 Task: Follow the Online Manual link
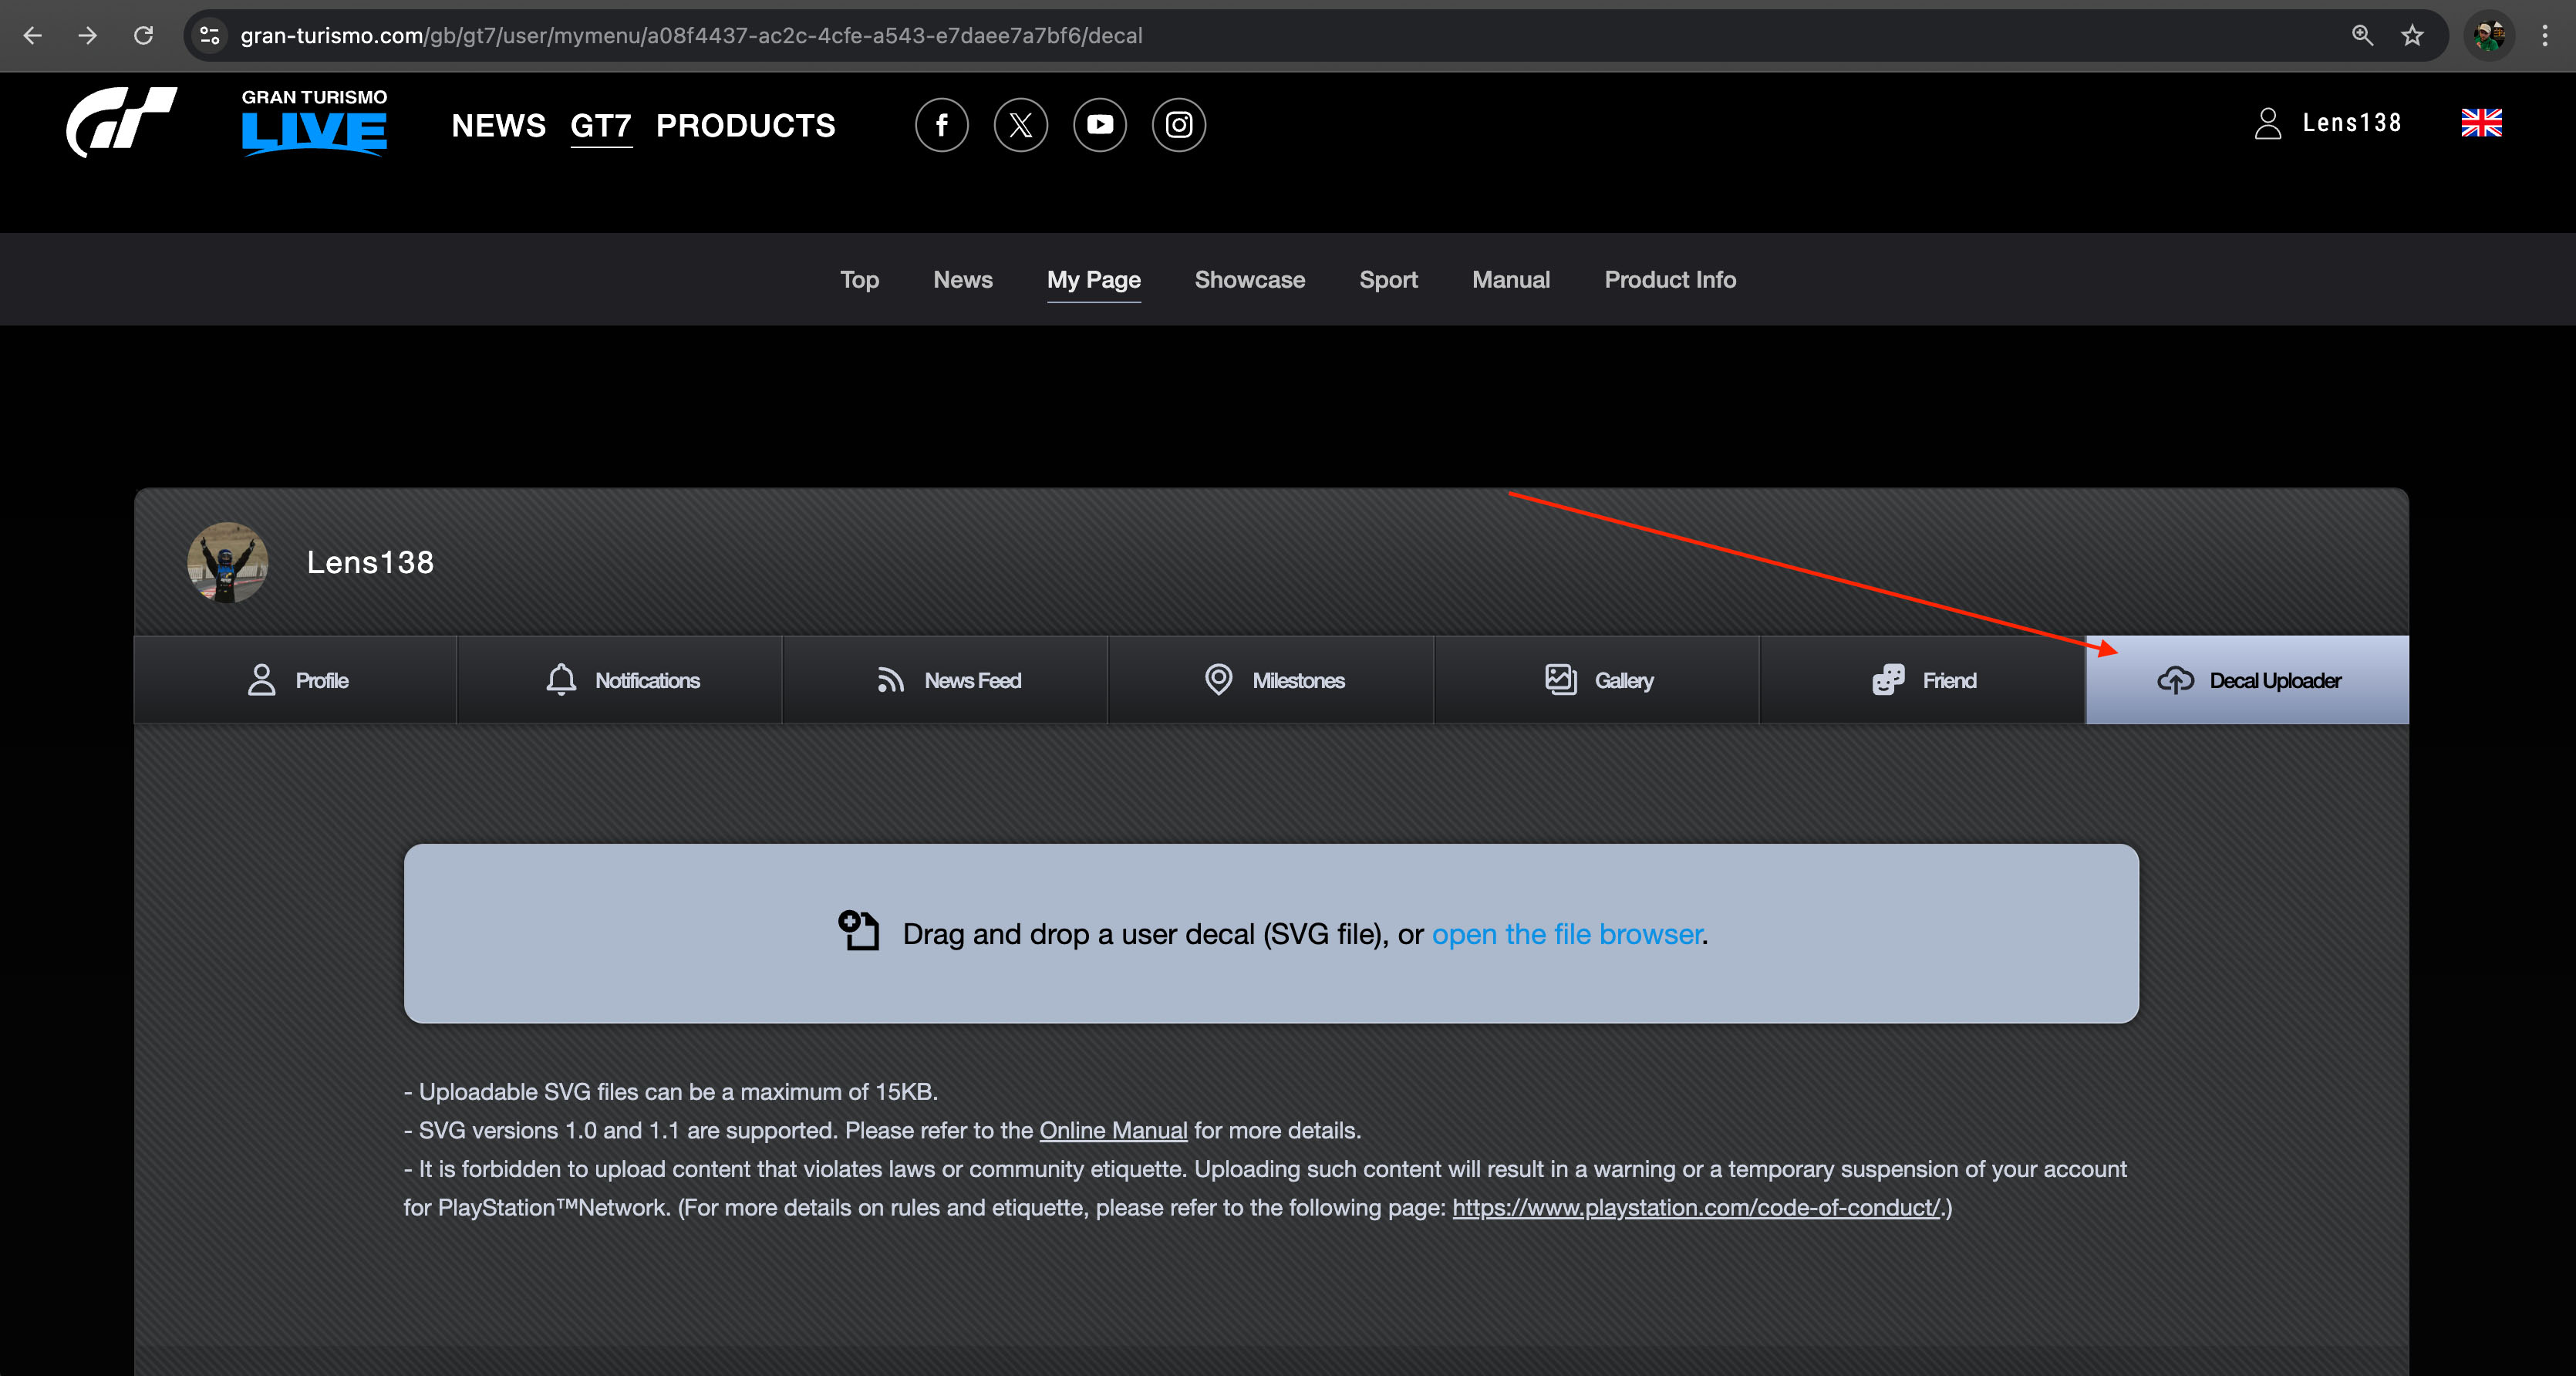point(1113,1131)
